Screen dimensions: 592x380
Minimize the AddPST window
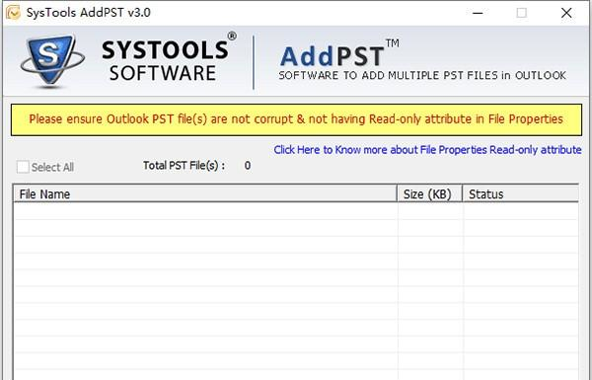(478, 13)
